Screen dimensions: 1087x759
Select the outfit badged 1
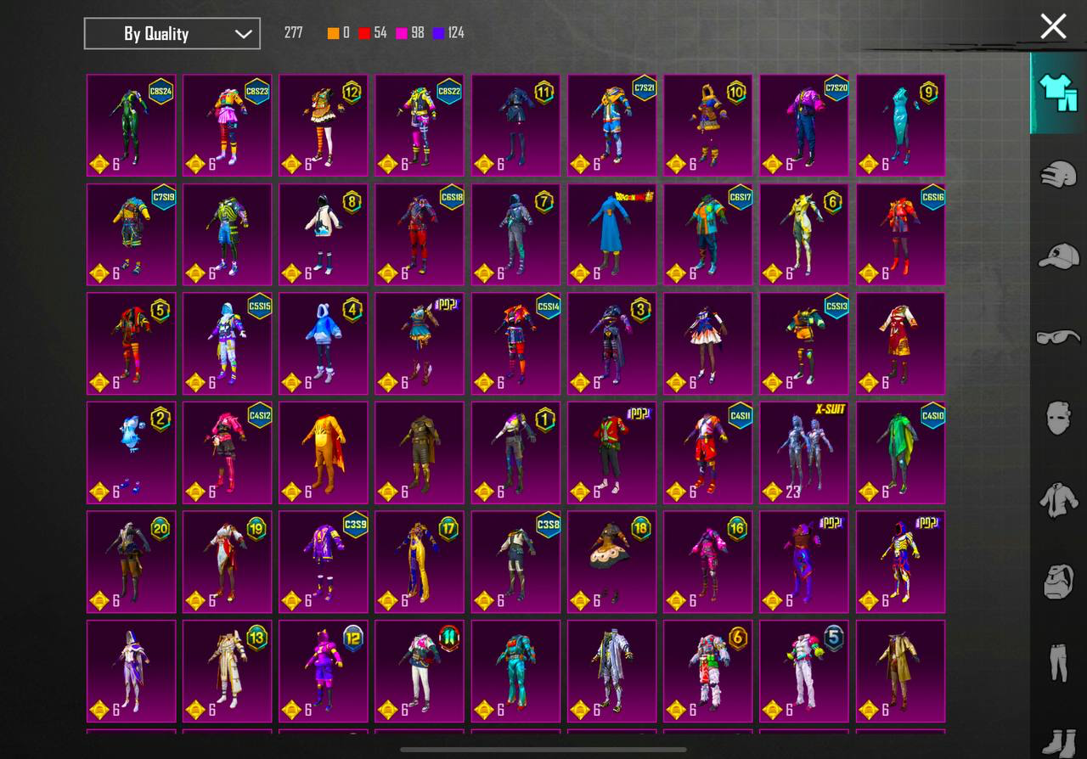[x=515, y=453]
